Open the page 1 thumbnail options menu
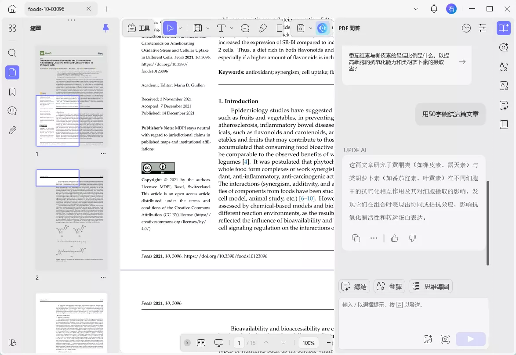 [103, 154]
